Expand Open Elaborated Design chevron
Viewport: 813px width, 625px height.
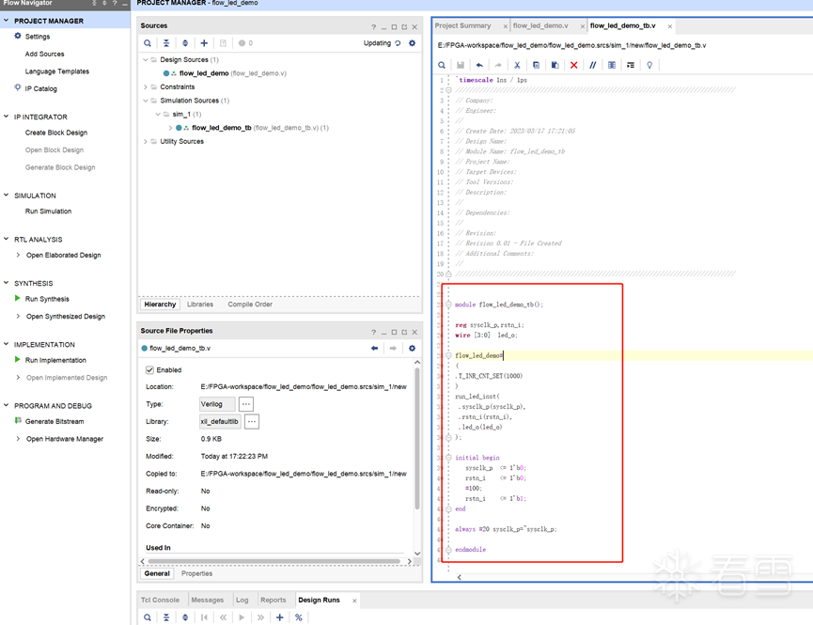pos(18,255)
